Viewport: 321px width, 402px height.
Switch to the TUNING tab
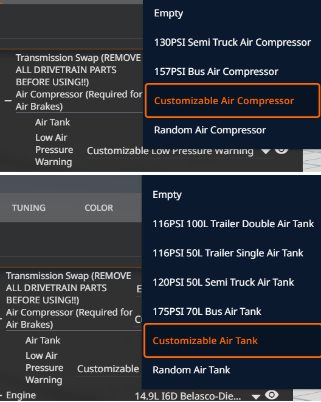pos(29,208)
